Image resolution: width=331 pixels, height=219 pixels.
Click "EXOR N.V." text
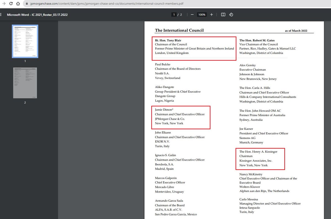162,142
